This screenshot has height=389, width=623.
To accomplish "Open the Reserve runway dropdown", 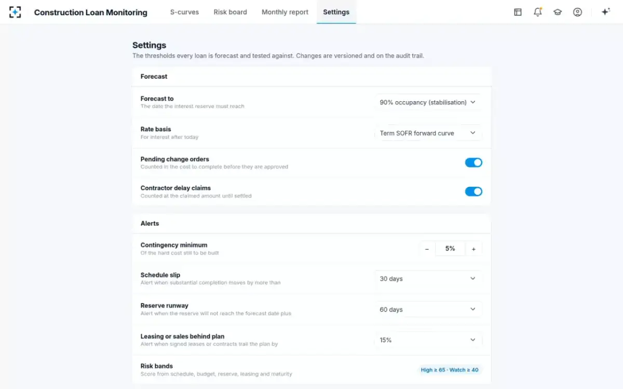I will pyautogui.click(x=428, y=309).
